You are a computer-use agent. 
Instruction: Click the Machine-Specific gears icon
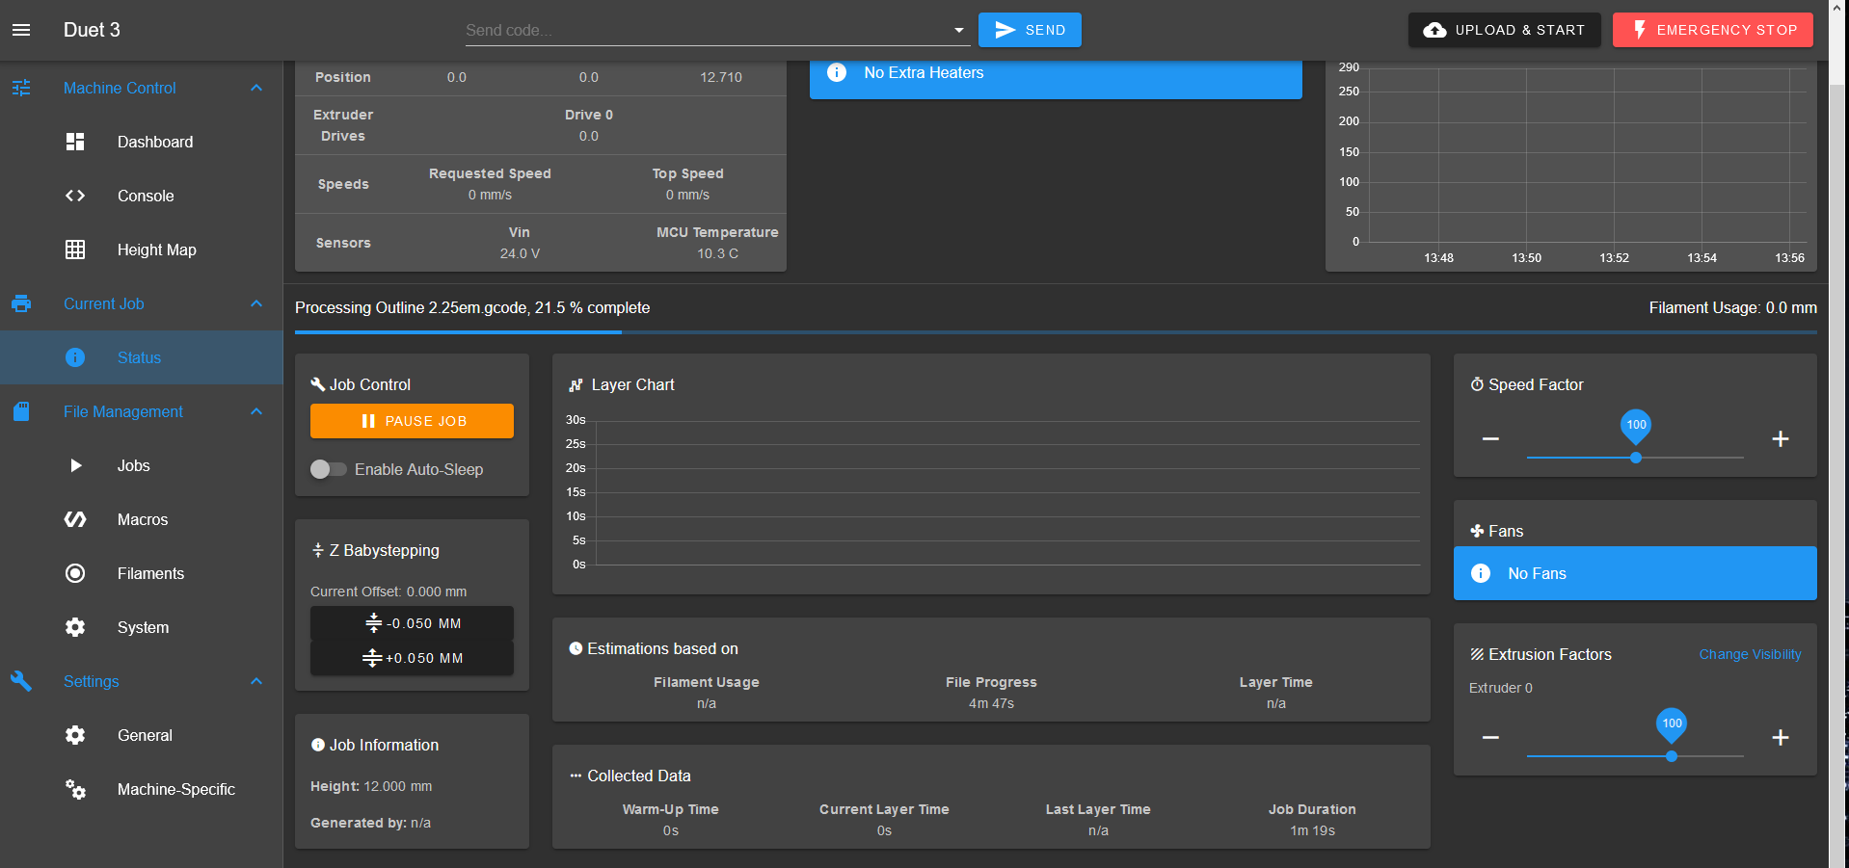75,789
